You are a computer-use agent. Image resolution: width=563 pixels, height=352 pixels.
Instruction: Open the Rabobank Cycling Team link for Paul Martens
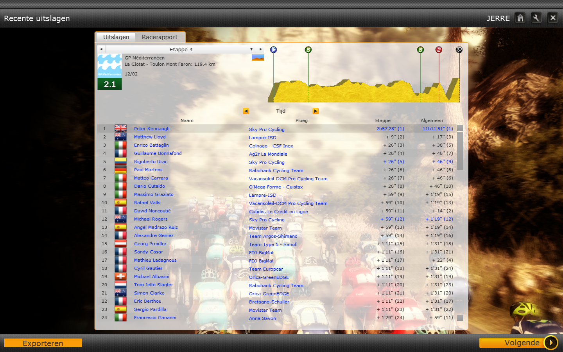(x=276, y=171)
